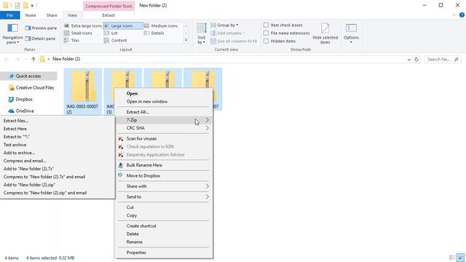Expand the Send to submenu
The width and height of the screenshot is (466, 262).
[x=163, y=197]
